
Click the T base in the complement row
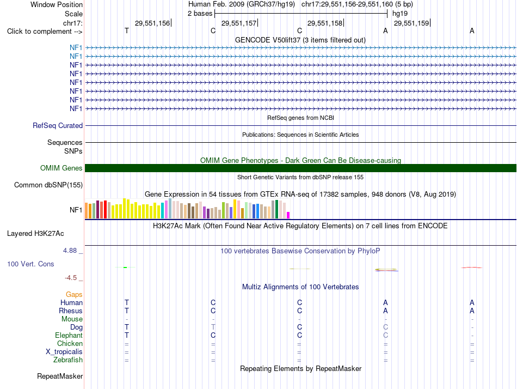pos(127,31)
